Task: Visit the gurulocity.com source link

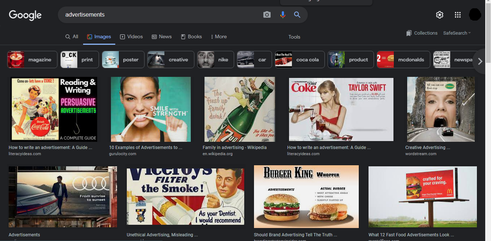Action: pyautogui.click(x=122, y=154)
